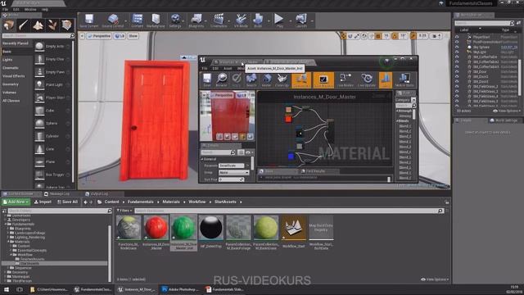This screenshot has height=295, width=524.
Task: Toggle visibility of SM_Door in outliner
Action: point(457,71)
